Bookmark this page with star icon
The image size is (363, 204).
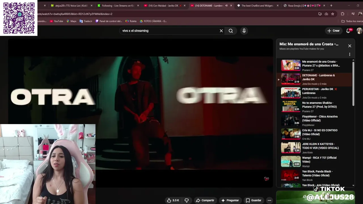(x=333, y=14)
